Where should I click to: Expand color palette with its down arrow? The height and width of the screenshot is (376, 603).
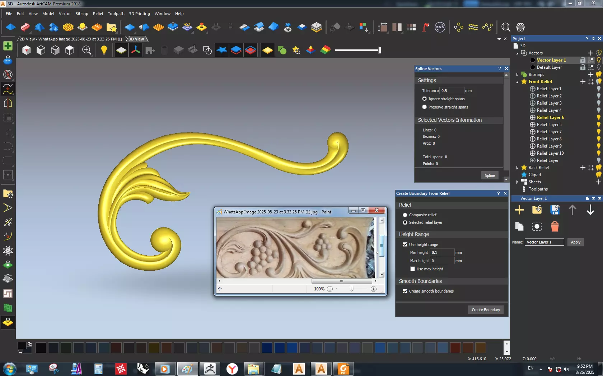point(506,352)
